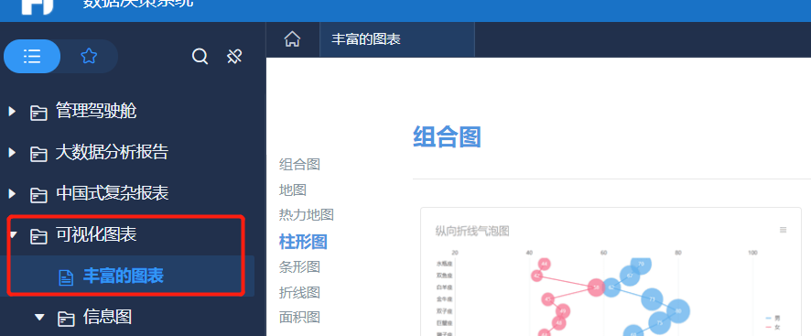Viewport: 811px width, 336px height.
Task: Open the 大数据分析报告 folder
Action: [113, 152]
